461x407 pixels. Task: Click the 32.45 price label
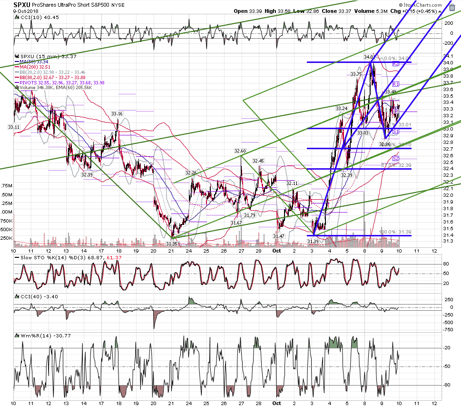(258, 161)
